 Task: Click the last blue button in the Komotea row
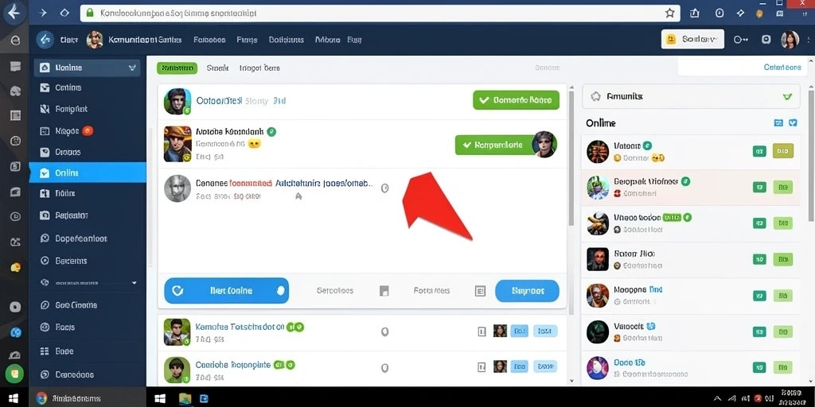[544, 331]
